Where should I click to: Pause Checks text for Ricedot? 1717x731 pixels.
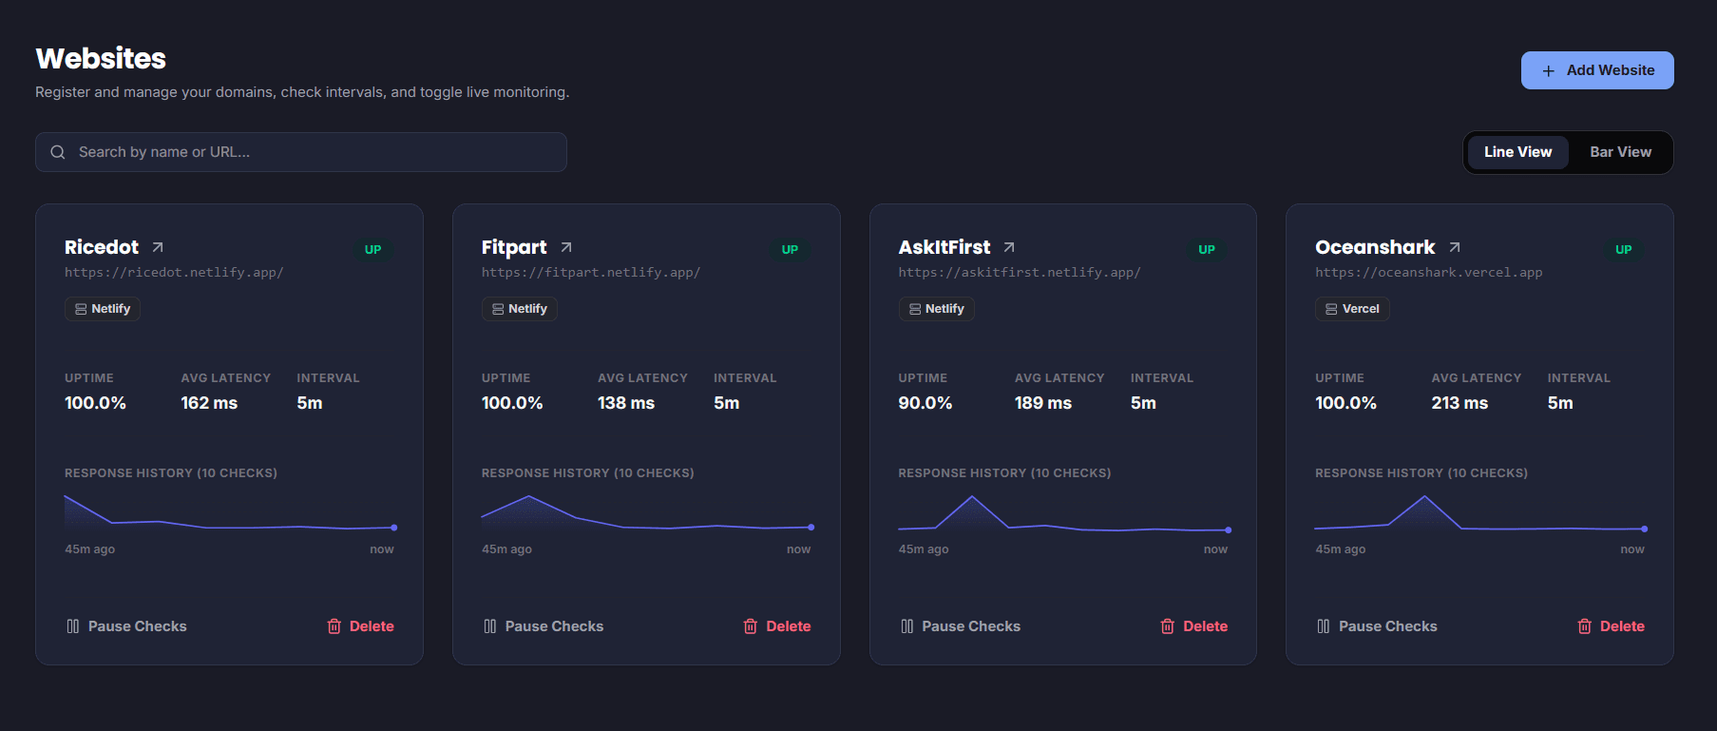pos(138,626)
